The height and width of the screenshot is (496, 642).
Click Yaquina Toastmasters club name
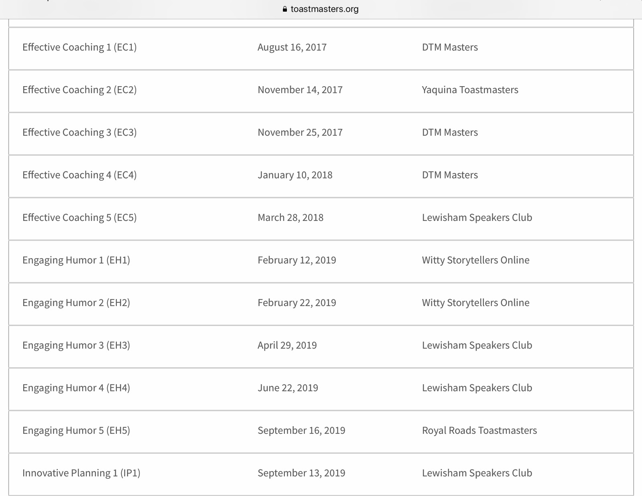tap(470, 90)
